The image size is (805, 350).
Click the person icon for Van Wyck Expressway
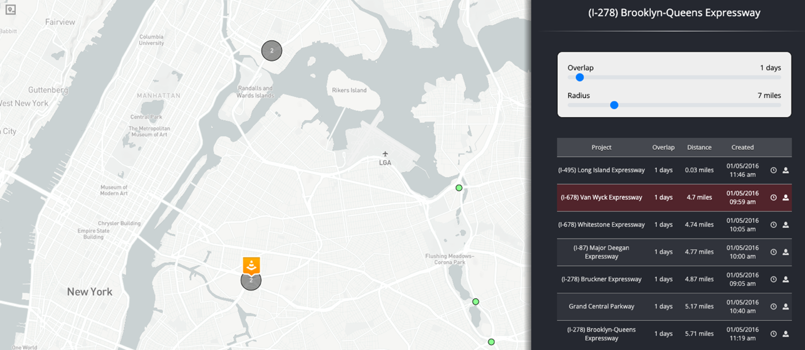785,198
